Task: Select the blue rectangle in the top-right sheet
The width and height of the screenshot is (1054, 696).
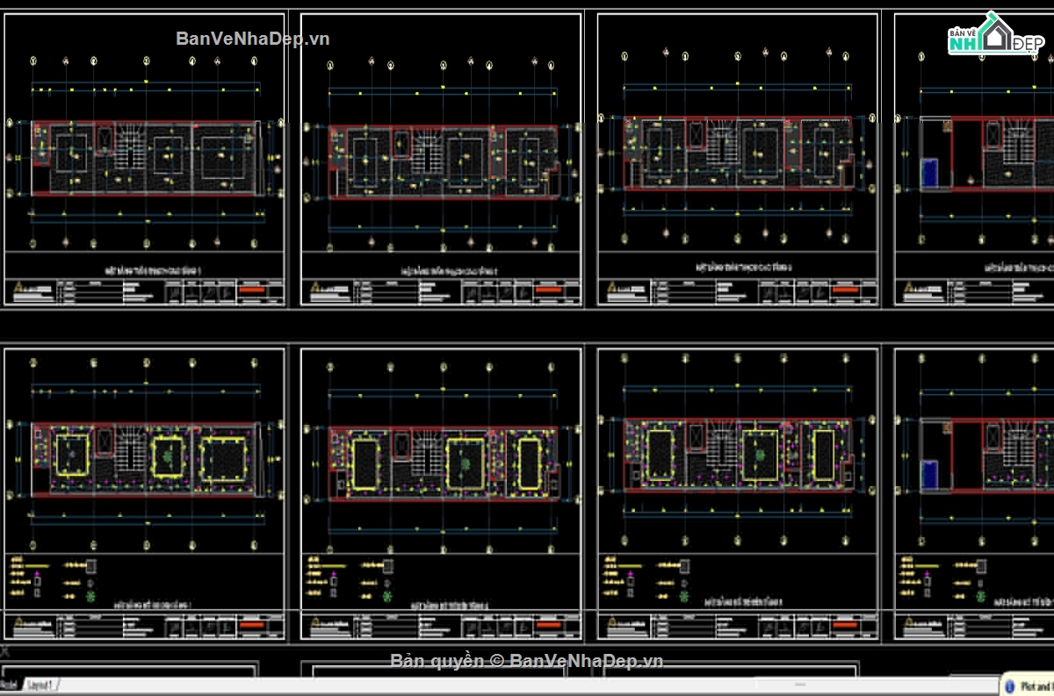Action: click(x=929, y=171)
